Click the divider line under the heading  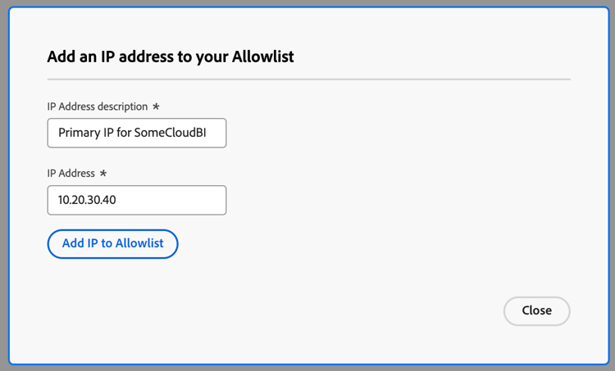point(308,79)
